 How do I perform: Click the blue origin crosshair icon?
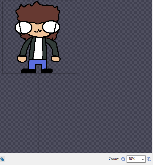click(2, 159)
